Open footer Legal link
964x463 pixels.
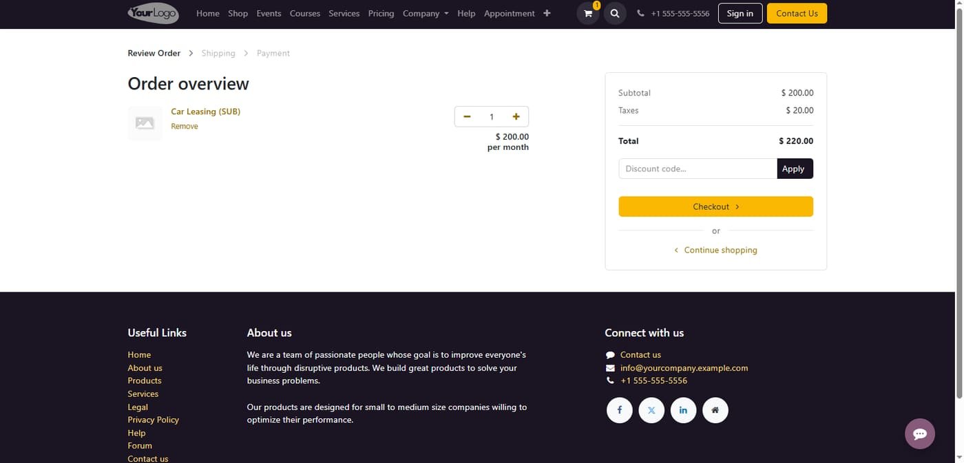click(x=138, y=407)
